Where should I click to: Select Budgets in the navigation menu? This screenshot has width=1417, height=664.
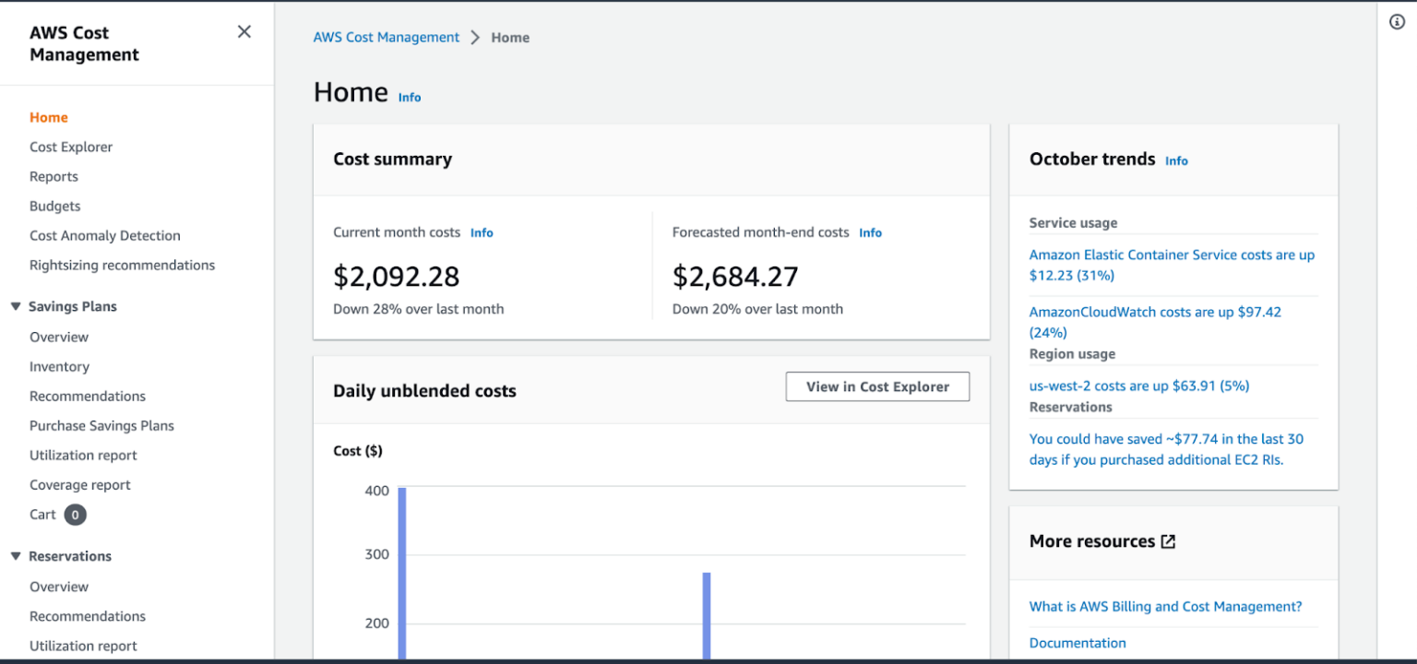[54, 206]
